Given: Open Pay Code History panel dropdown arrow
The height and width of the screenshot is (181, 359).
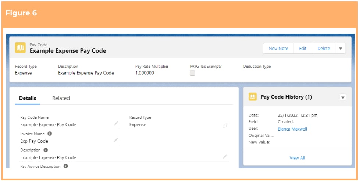Looking at the screenshot, I should (x=343, y=97).
